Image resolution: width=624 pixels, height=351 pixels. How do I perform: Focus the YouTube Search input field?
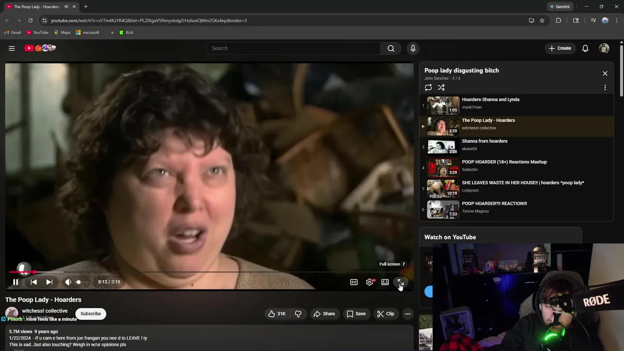coord(293,48)
